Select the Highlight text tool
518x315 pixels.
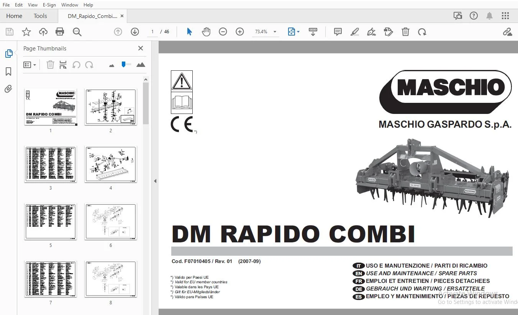point(354,32)
